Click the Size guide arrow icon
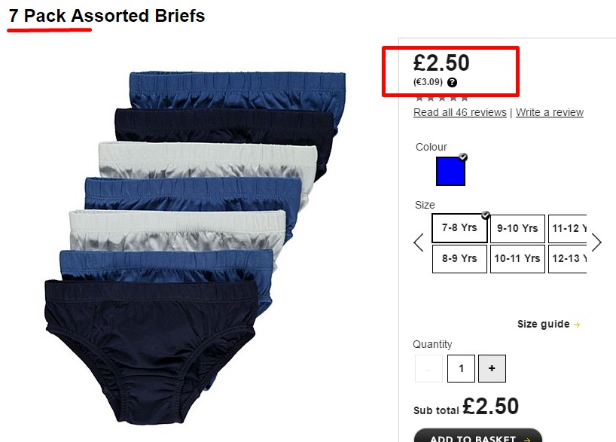 pyautogui.click(x=577, y=325)
